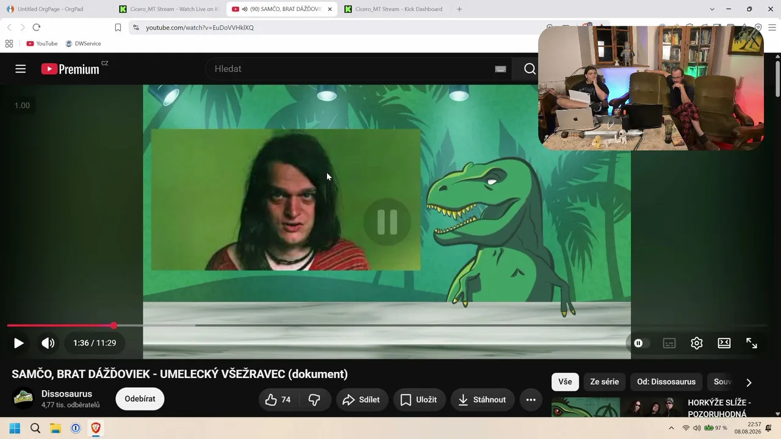
Task: Share the video via Sdílet
Action: tap(362, 400)
